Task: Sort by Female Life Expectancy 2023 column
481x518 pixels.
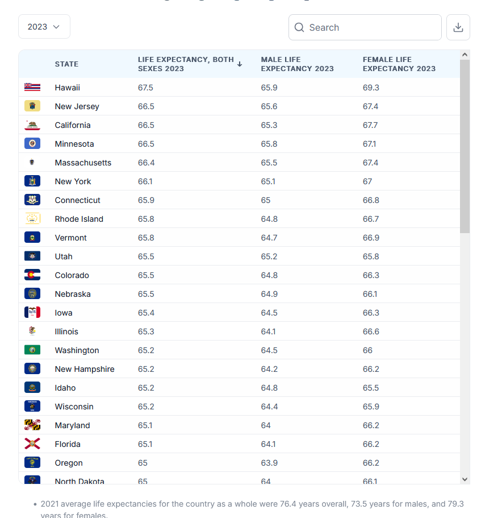Action: tap(399, 64)
